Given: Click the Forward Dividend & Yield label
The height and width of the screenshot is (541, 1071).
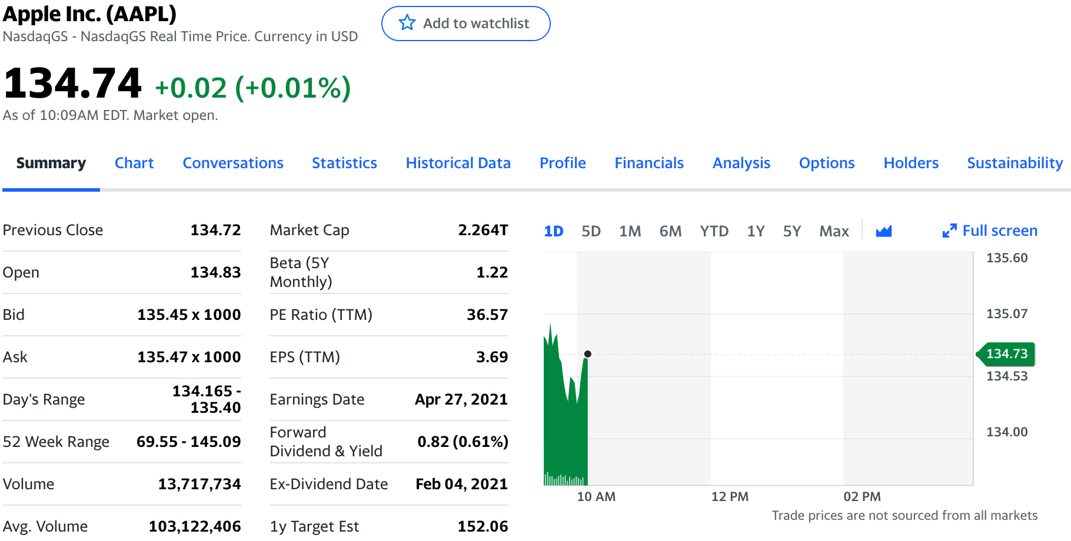Looking at the screenshot, I should [326, 442].
